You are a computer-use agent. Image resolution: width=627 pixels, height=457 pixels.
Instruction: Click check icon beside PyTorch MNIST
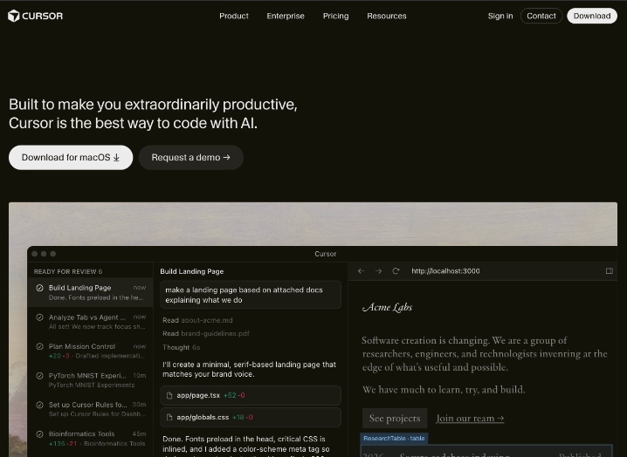click(x=39, y=376)
